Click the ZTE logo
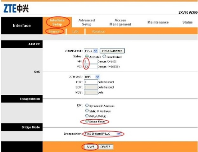Image resolution: width=198 pixels, height=152 pixels. click(16, 8)
